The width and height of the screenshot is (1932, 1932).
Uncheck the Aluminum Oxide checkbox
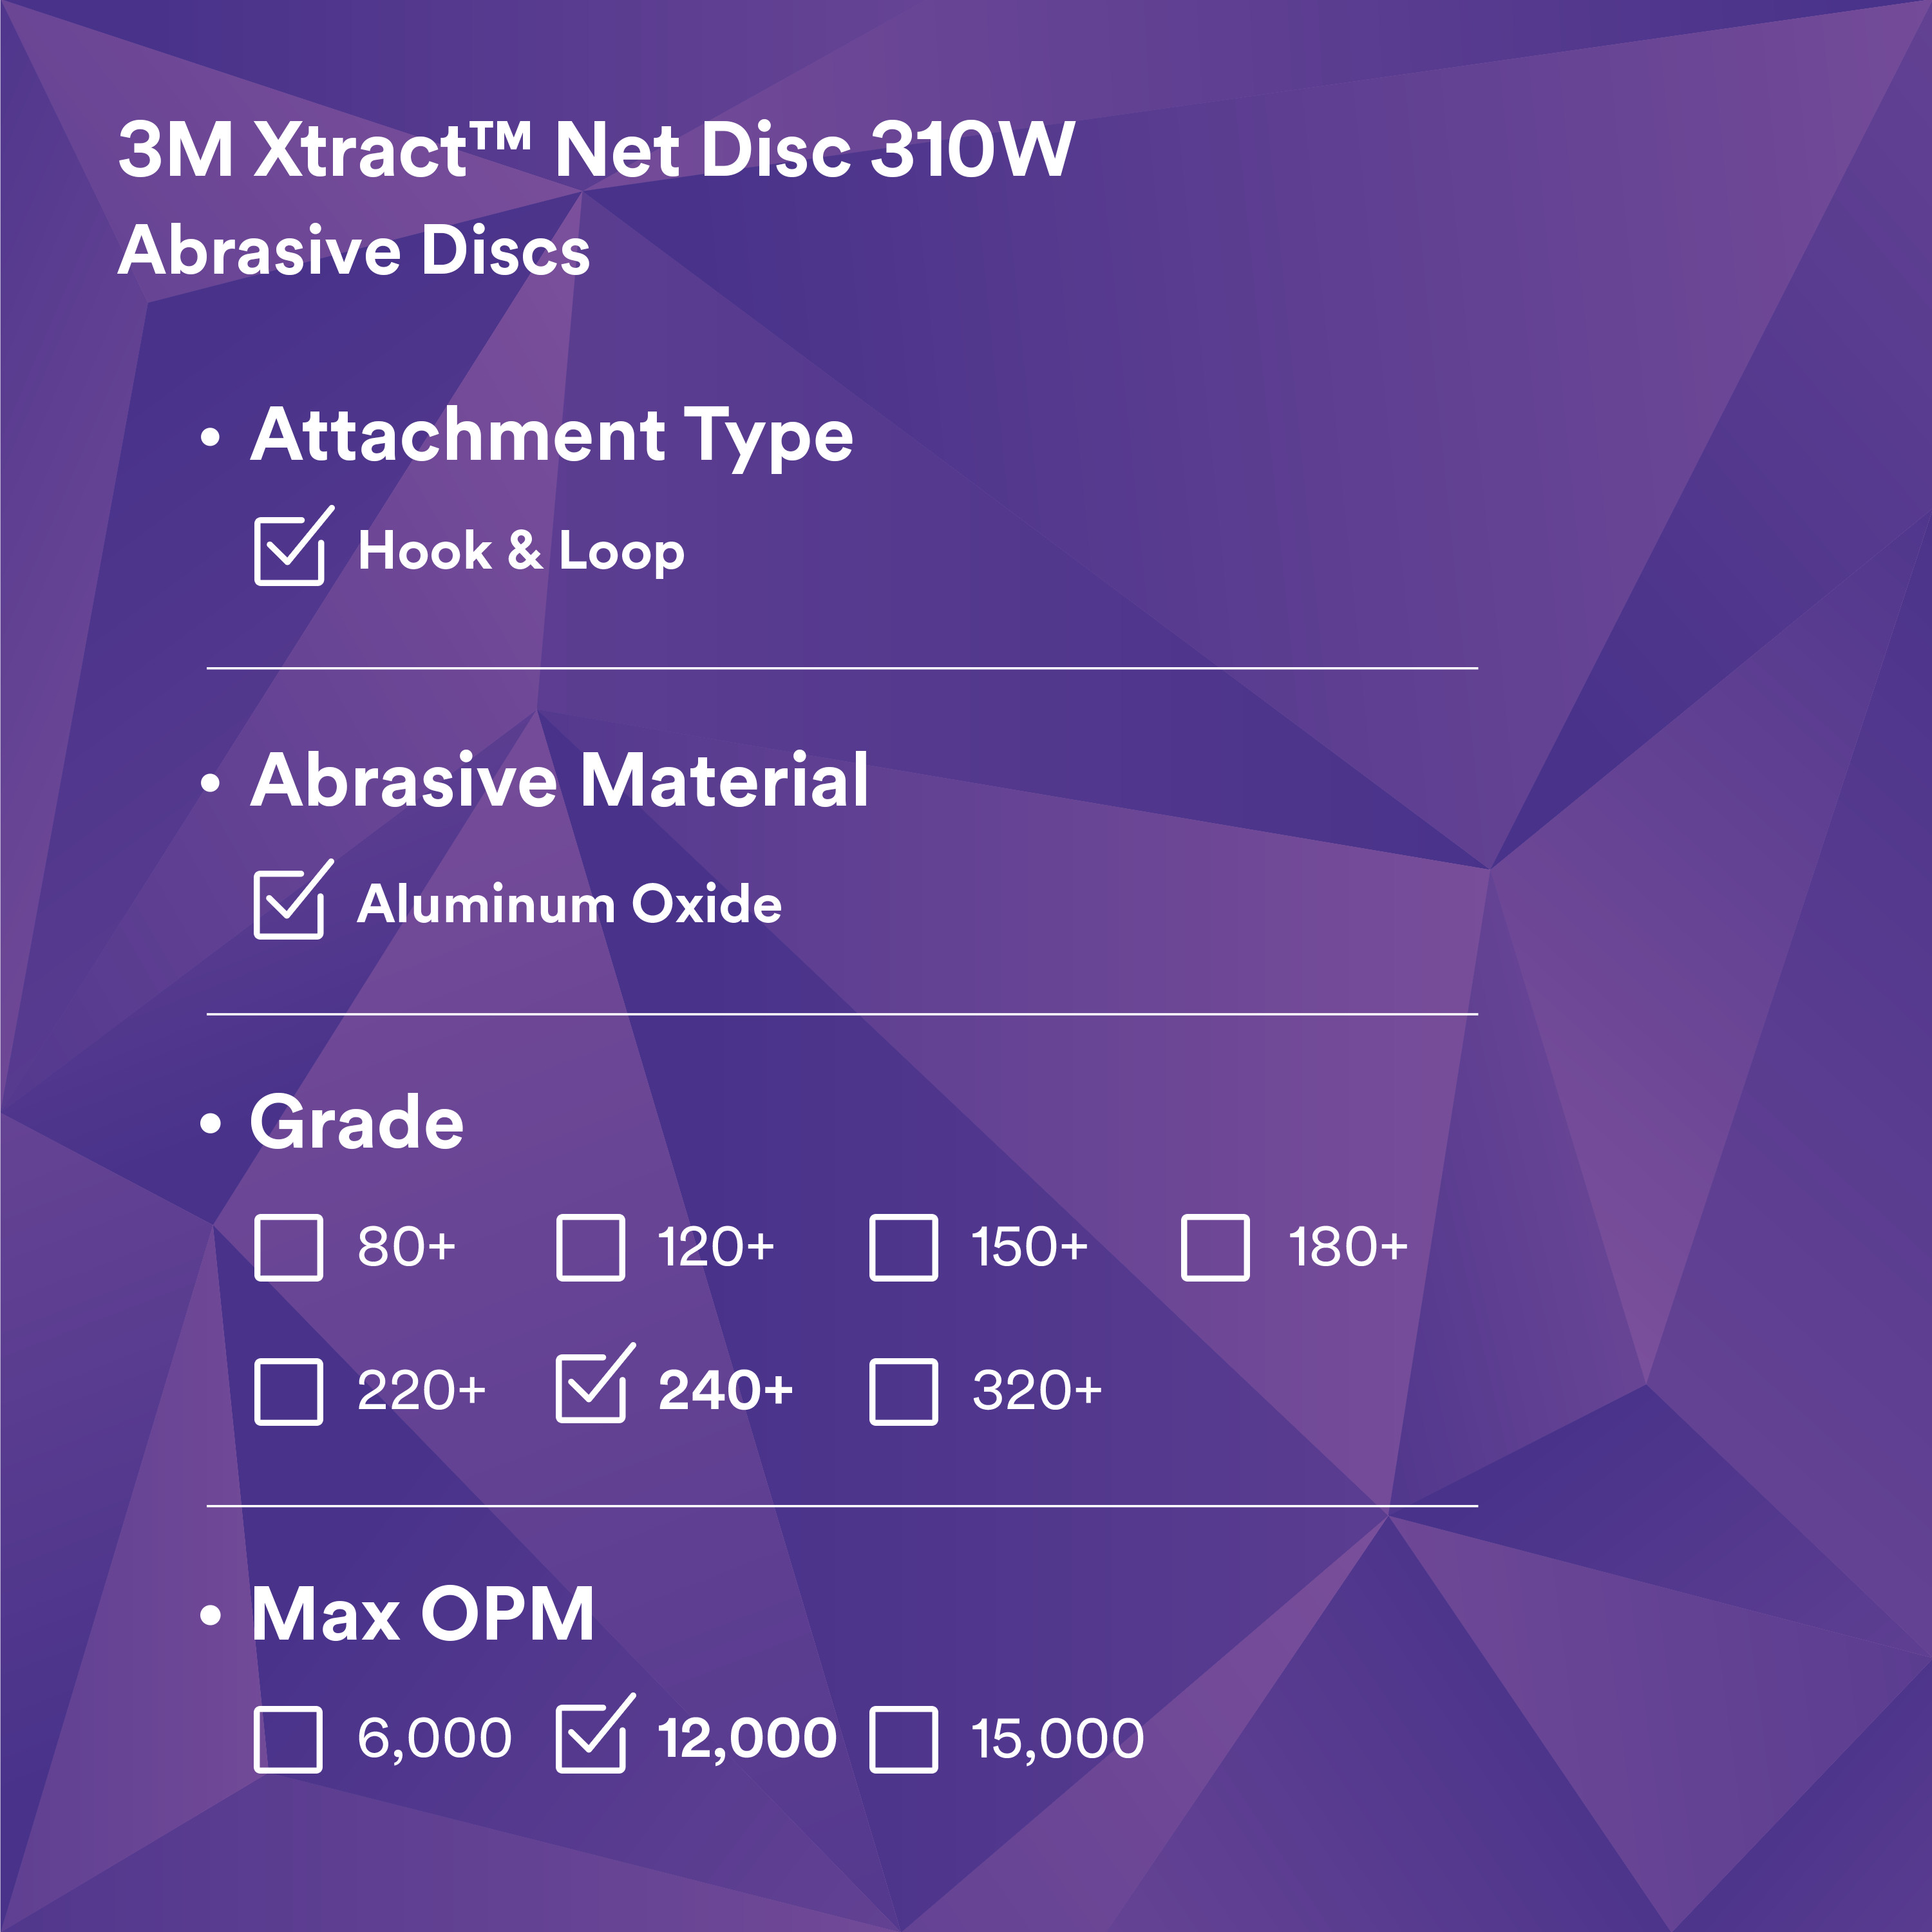[x=288, y=904]
